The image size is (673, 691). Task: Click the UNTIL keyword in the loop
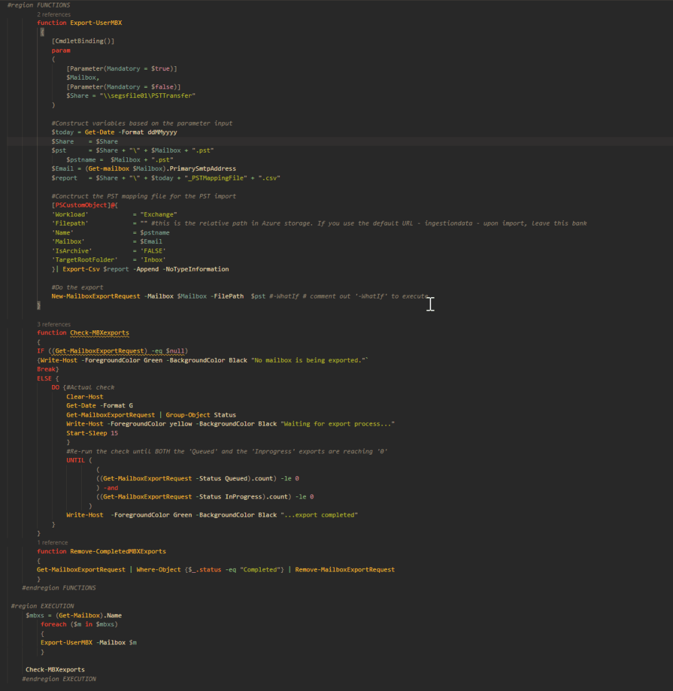pos(76,460)
